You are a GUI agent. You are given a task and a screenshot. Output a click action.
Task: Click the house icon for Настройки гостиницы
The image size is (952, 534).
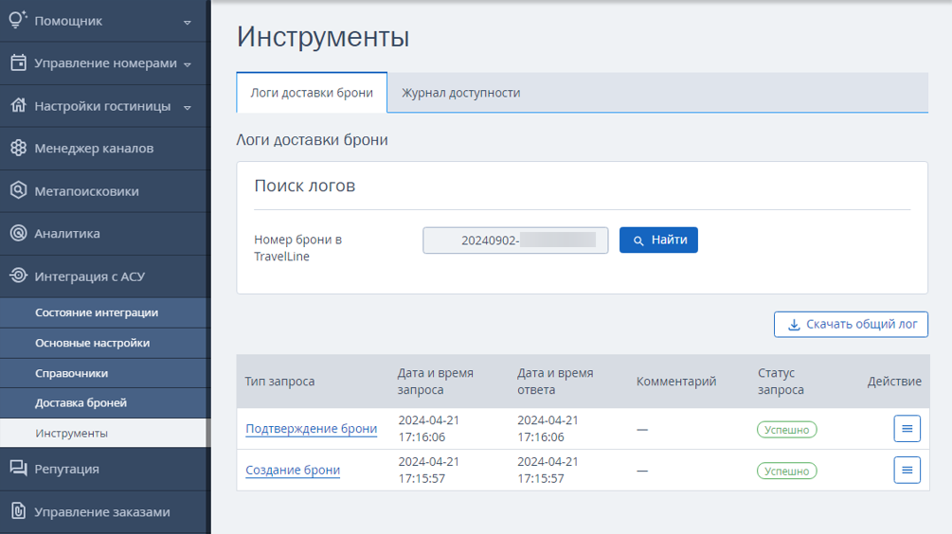(x=18, y=105)
